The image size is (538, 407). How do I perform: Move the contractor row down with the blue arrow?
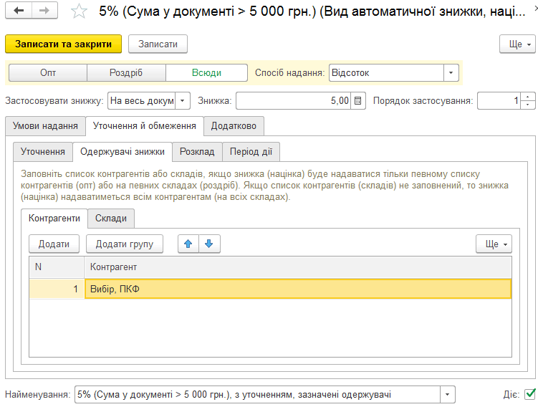[209, 244]
